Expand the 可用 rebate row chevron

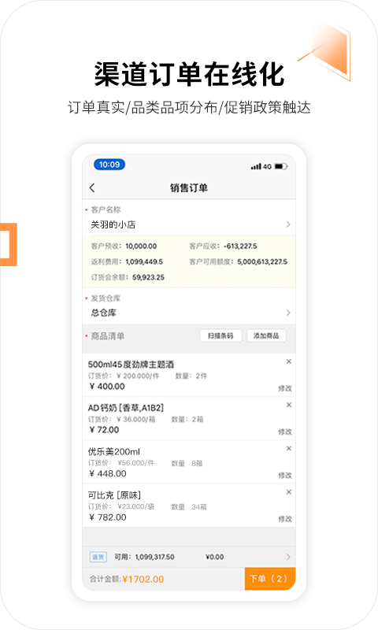(x=288, y=557)
